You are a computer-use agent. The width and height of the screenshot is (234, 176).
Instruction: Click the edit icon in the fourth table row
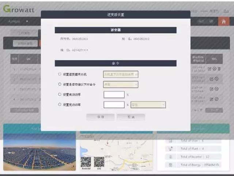tap(211, 99)
